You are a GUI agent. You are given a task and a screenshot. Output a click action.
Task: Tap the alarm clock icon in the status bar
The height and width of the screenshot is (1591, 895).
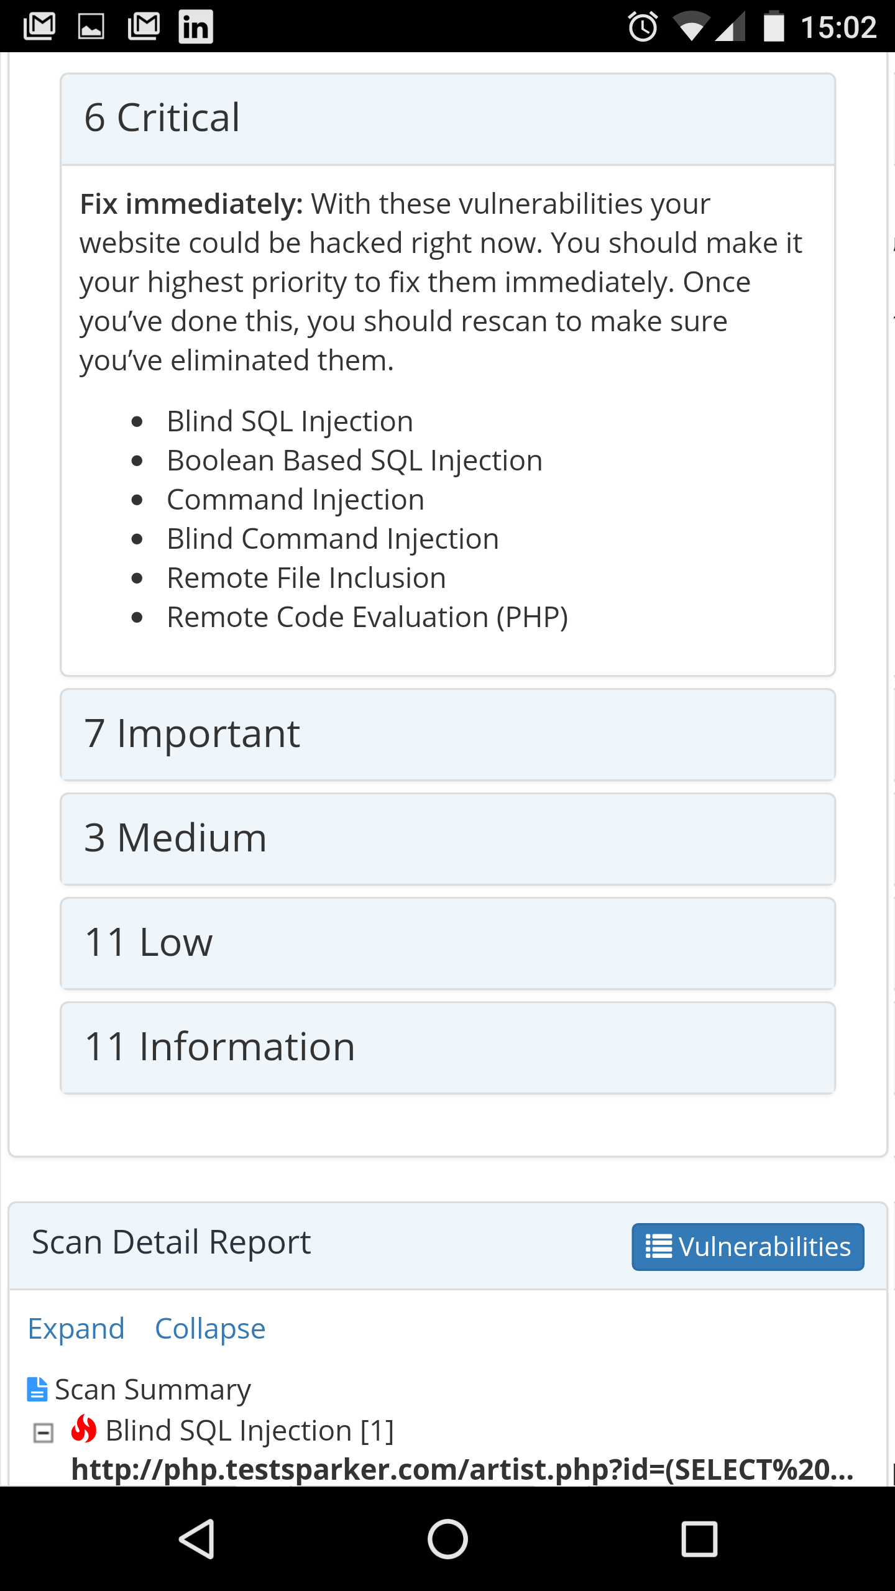pos(641,26)
